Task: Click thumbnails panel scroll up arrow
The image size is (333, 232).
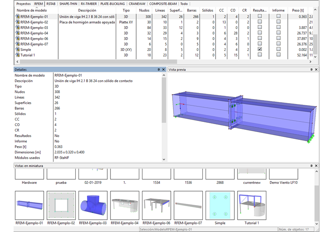Action: (x=316, y=171)
